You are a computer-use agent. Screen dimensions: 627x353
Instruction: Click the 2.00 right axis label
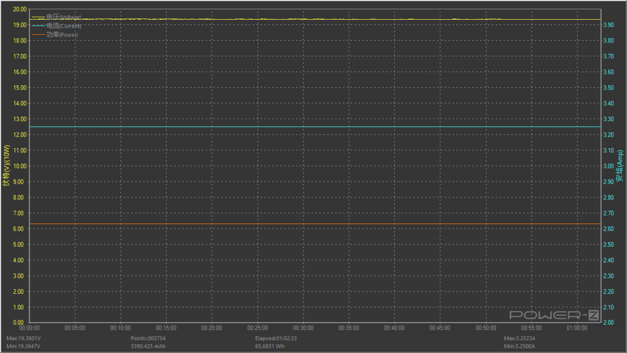click(608, 322)
